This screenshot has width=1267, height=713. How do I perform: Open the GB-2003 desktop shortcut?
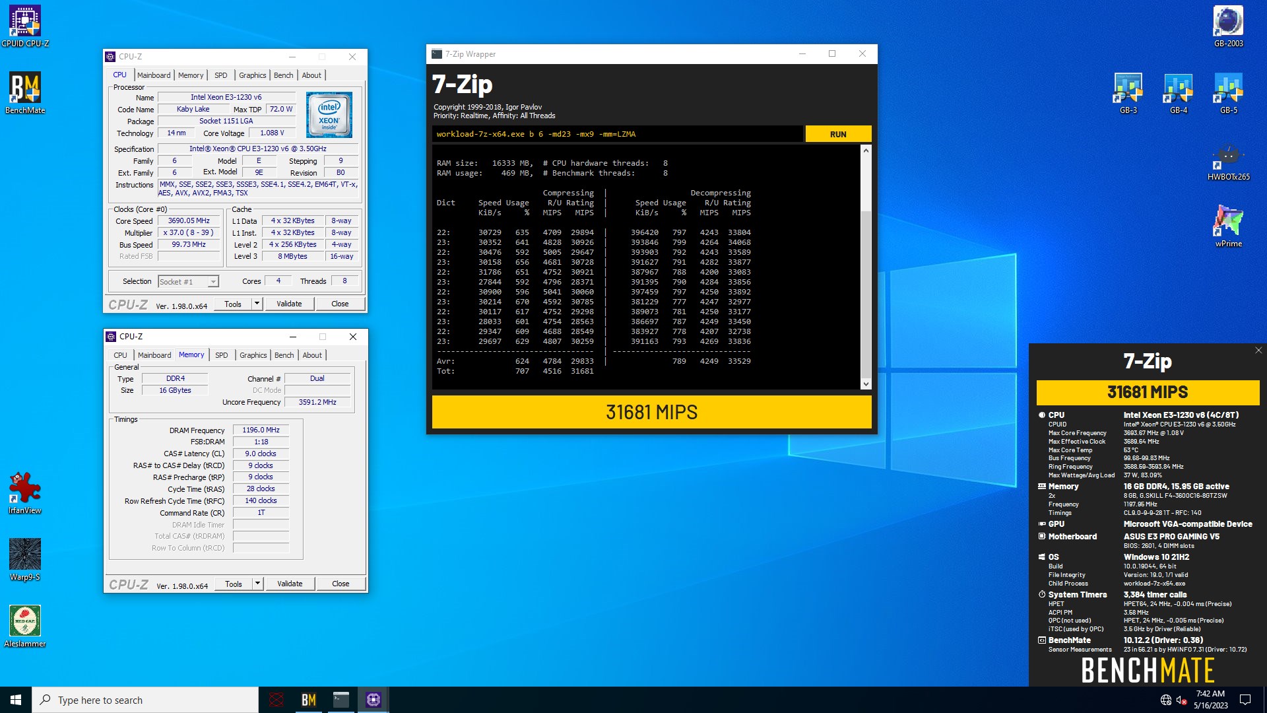coord(1228,26)
